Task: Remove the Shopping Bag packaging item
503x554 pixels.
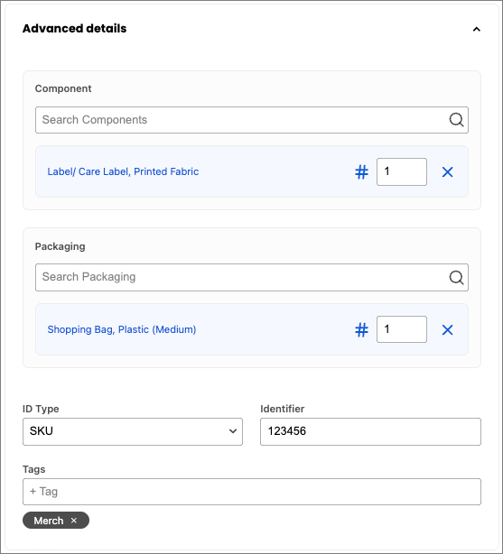Action: point(448,330)
